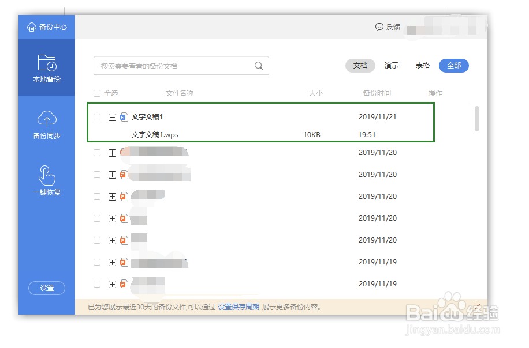Image resolution: width=529 pixels, height=348 pixels.
Task: Open 备份同步 from the left panel
Action: pos(46,124)
